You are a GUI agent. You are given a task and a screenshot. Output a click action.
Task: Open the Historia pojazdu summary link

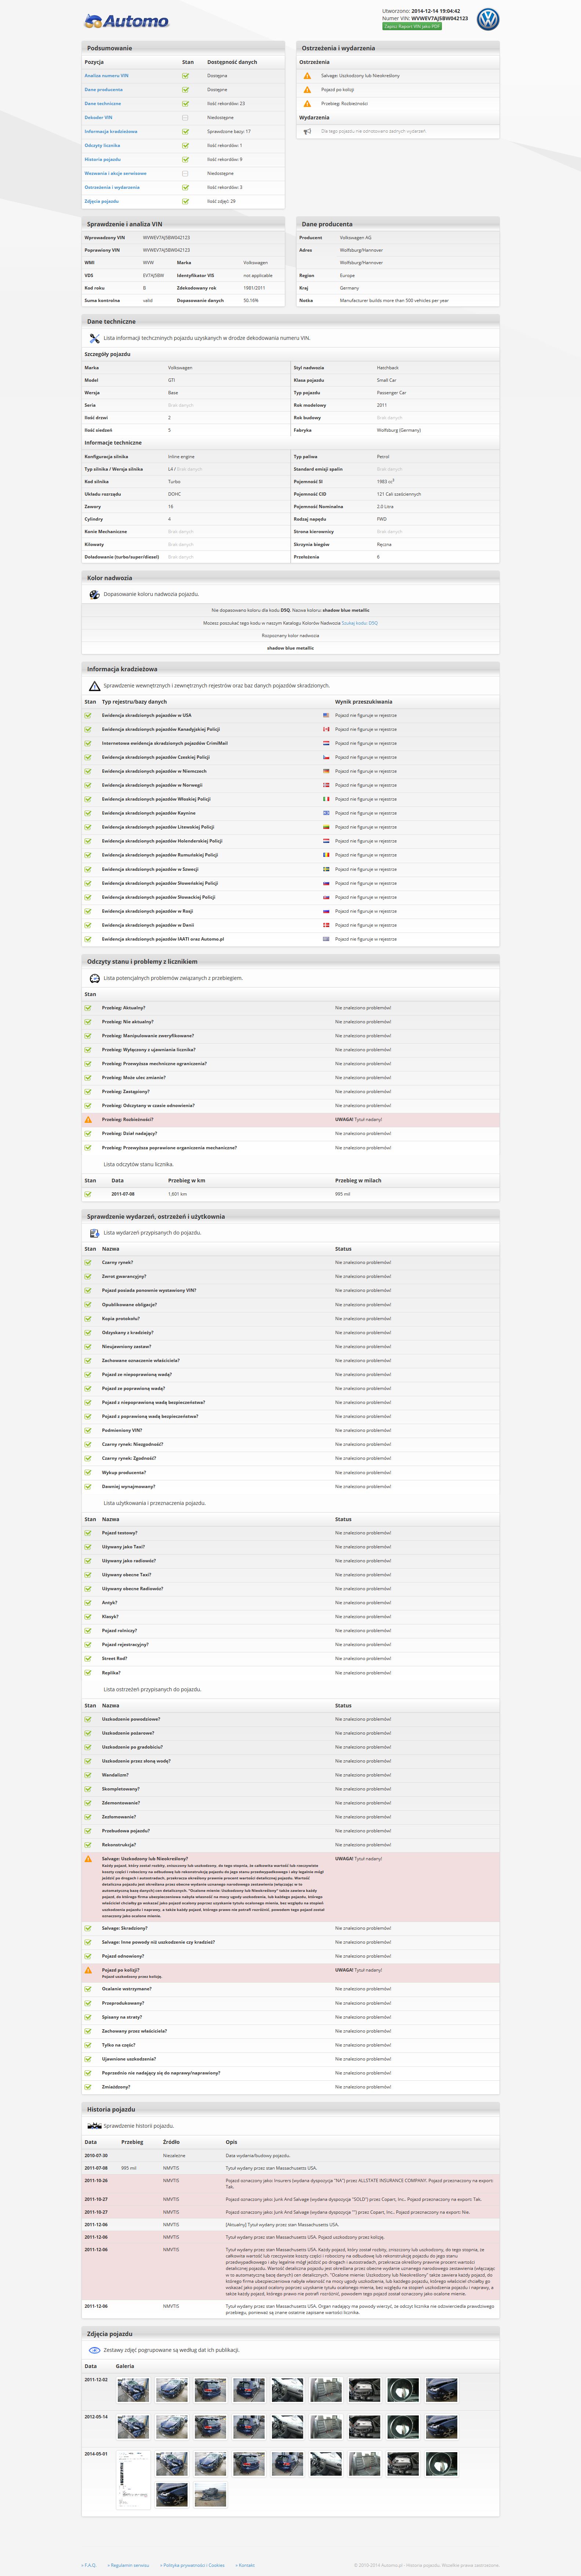[103, 160]
